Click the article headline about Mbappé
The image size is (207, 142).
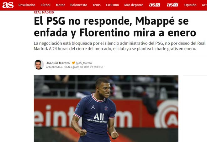(x=115, y=27)
